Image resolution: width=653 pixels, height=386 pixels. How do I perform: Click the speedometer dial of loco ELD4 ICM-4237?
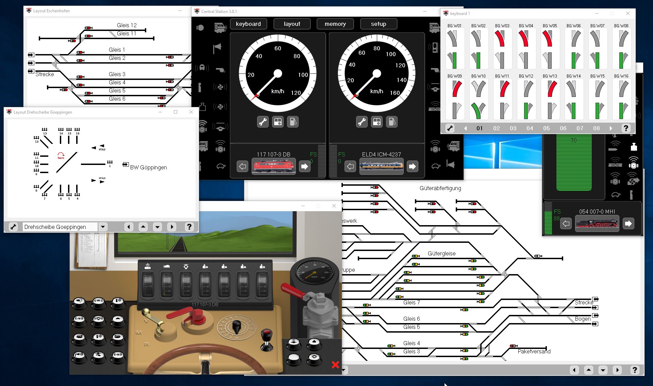pos(377,73)
